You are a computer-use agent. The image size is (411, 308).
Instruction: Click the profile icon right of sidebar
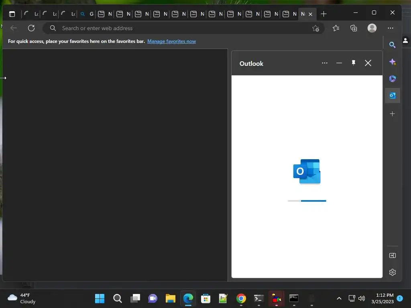pyautogui.click(x=405, y=41)
